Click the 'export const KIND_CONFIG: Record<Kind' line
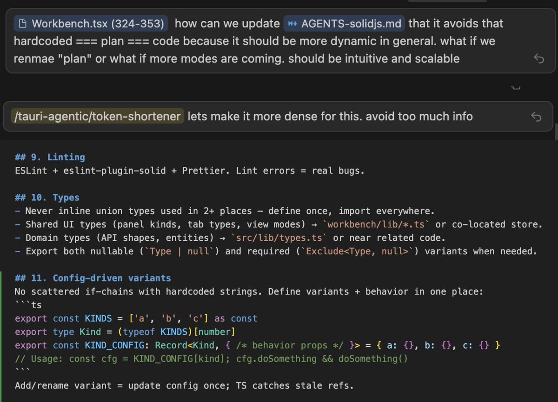Viewport: 558px width, 402px height. coord(258,346)
